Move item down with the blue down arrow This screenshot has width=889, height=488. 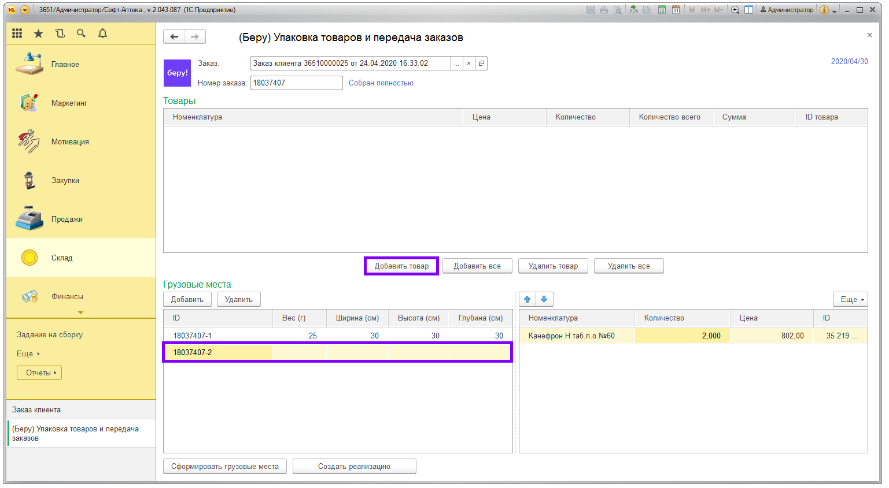pos(544,299)
